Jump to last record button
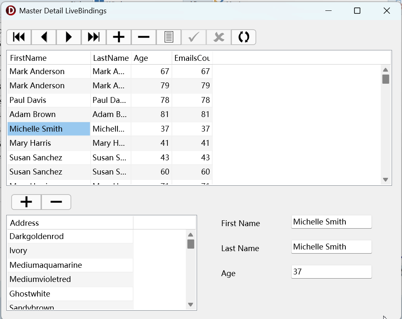This screenshot has width=402, height=319. coord(94,37)
